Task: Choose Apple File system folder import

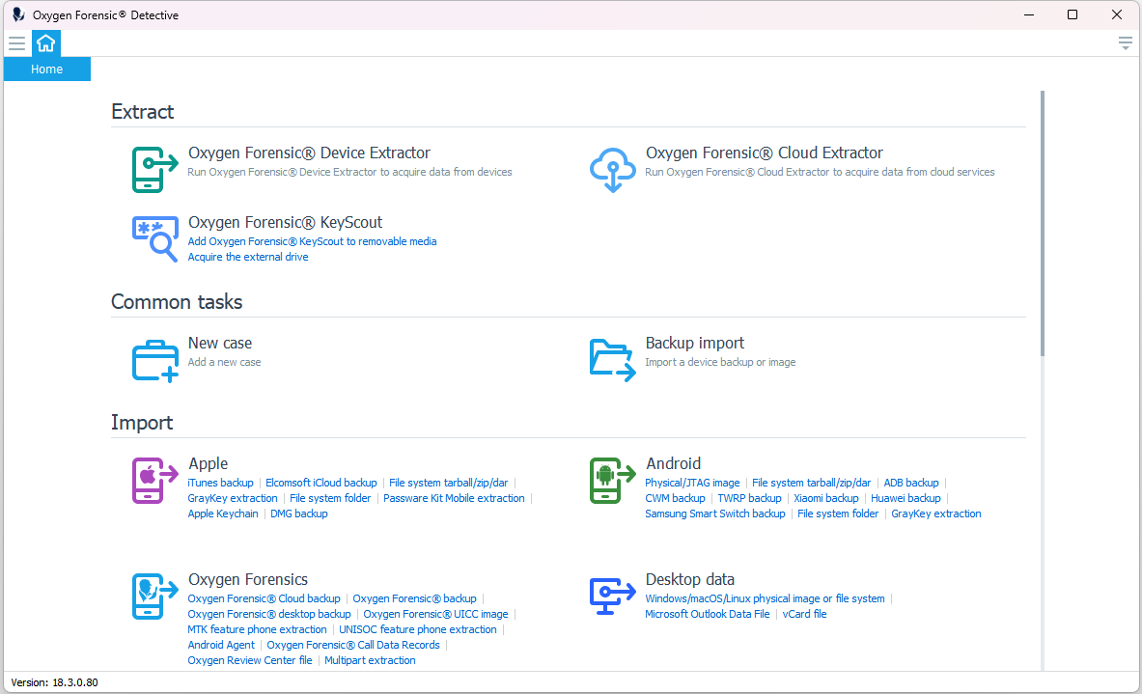Action: [330, 498]
